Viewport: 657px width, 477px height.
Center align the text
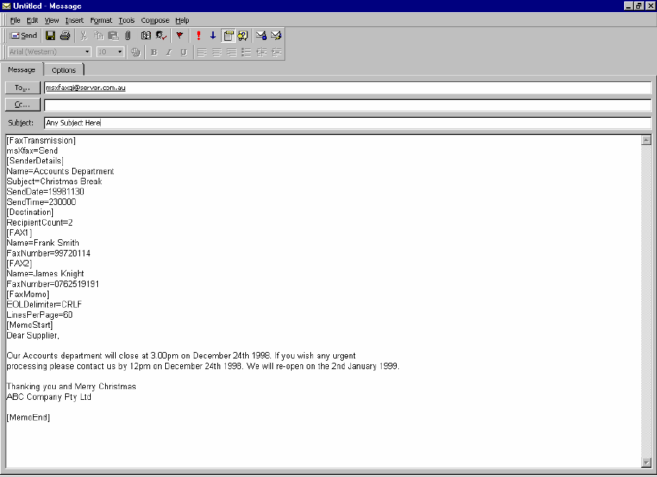pos(217,52)
